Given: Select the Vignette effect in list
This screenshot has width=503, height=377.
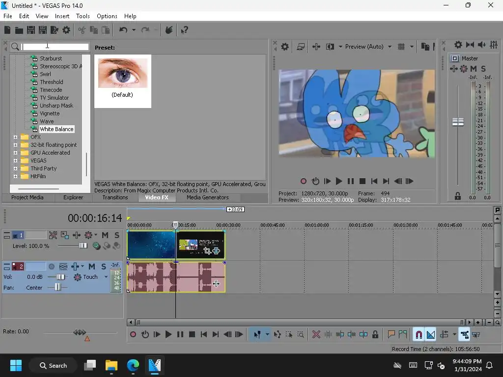Looking at the screenshot, I should [50, 113].
